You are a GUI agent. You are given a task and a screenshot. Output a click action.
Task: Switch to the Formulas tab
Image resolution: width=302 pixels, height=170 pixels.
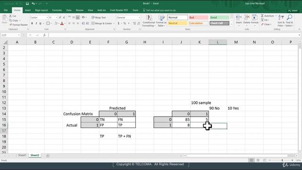[x=57, y=10]
